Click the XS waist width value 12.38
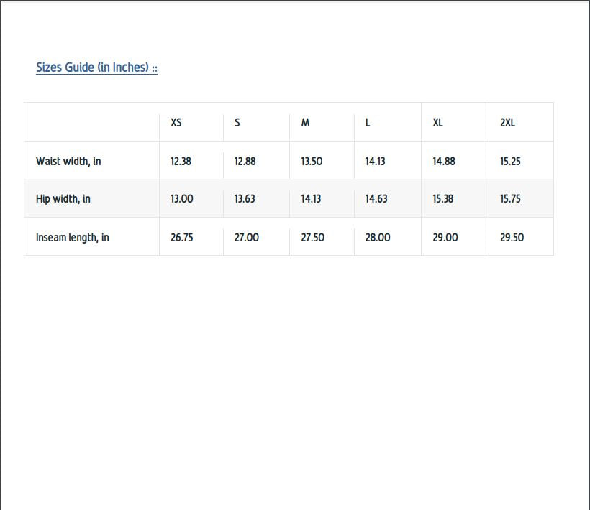Viewport: 590px width, 510px height. pos(181,162)
